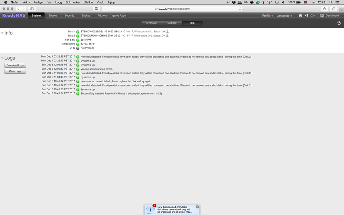The image size is (344, 215).
Task: Click the UPS gray status indicator
Action: (x=78, y=48)
